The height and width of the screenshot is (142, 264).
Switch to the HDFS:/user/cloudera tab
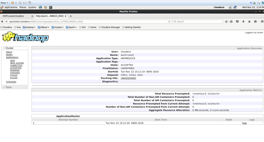pos(16,16)
